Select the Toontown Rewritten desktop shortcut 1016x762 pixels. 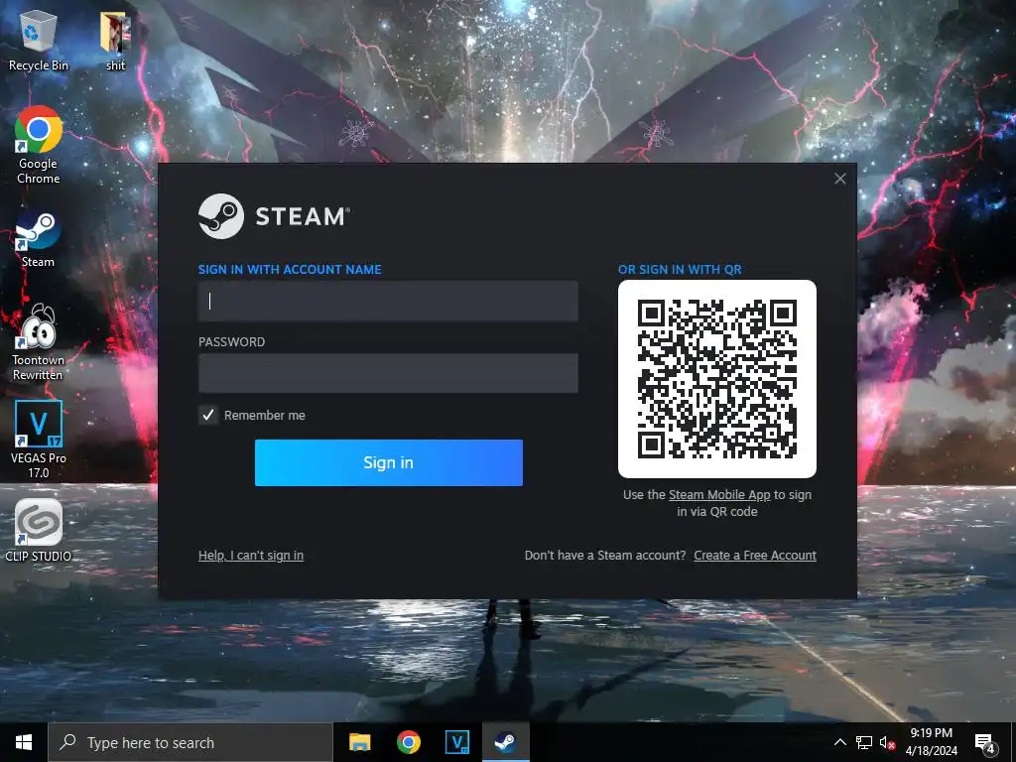(x=39, y=342)
